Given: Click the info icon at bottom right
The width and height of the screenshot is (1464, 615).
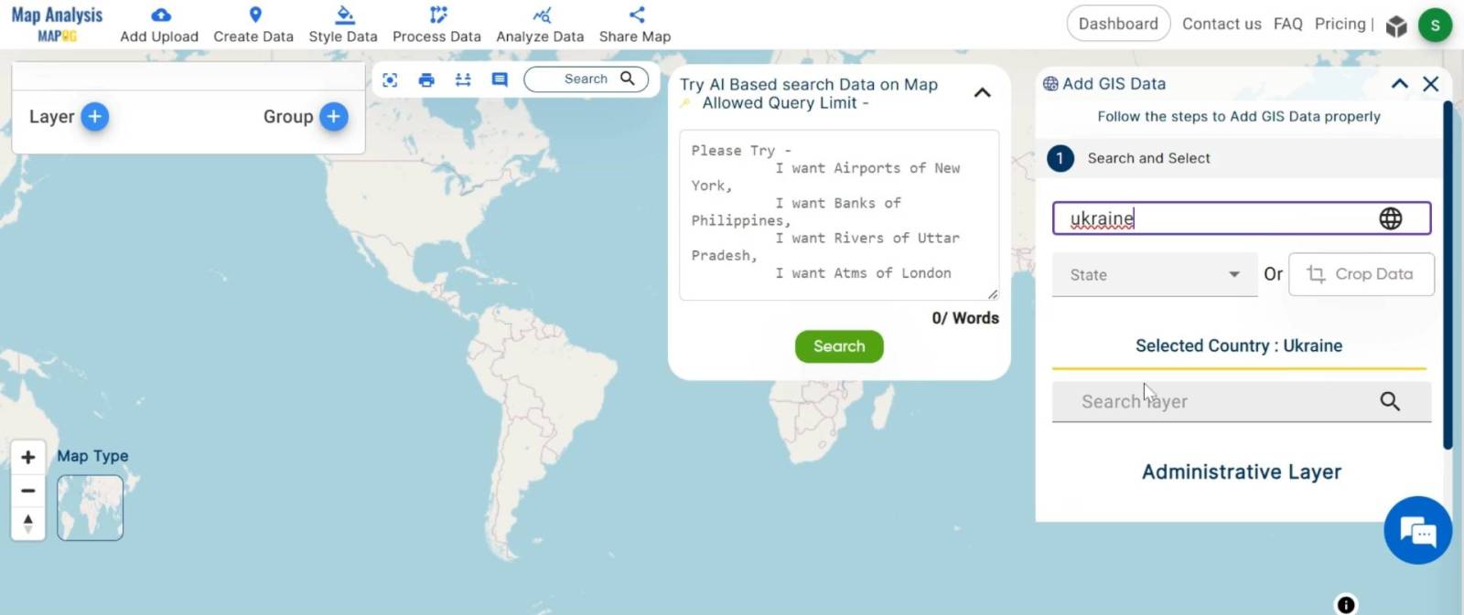Looking at the screenshot, I should pos(1346,604).
